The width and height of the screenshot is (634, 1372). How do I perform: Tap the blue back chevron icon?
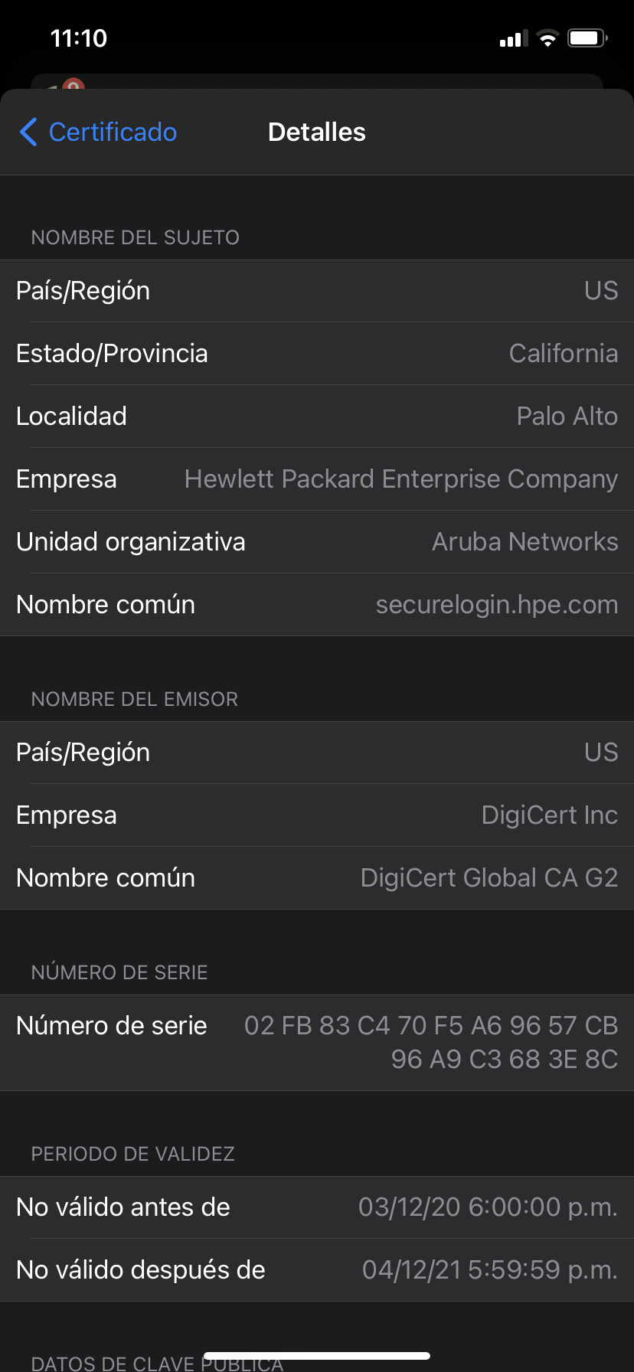point(28,132)
